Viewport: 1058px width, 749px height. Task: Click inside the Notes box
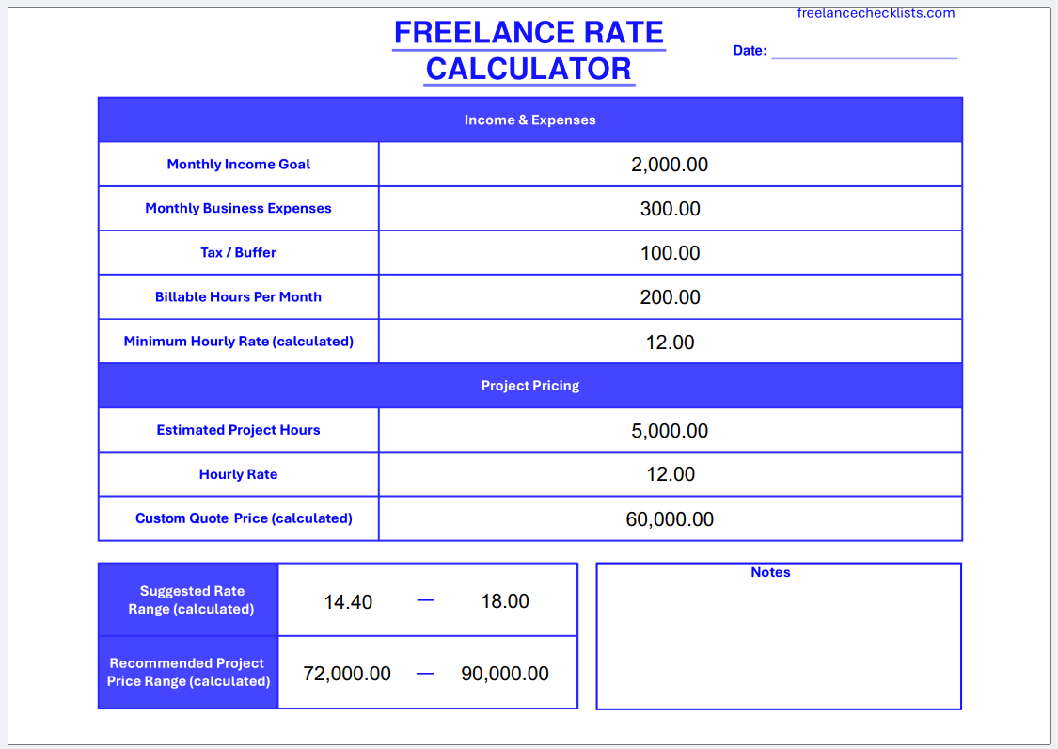pyautogui.click(x=779, y=643)
